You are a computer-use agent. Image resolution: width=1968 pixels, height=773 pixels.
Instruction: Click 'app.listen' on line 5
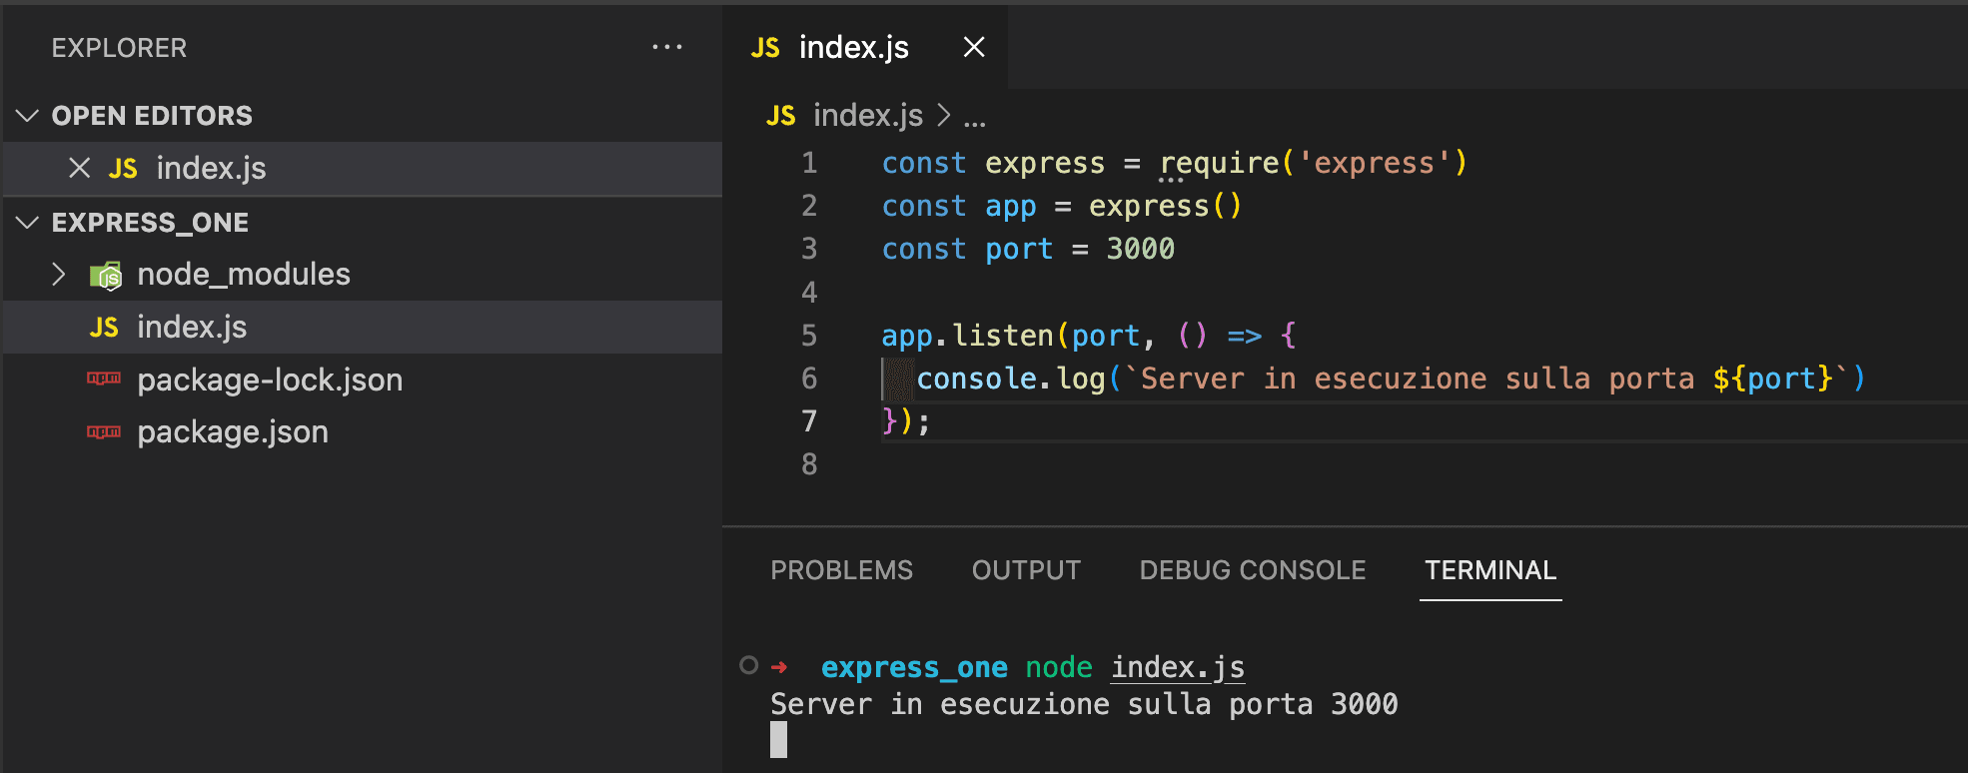[967, 336]
